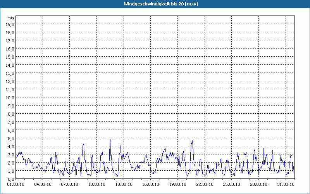Click the y-axis value 4,0
Screen dimensions: 310x194
click(11, 147)
